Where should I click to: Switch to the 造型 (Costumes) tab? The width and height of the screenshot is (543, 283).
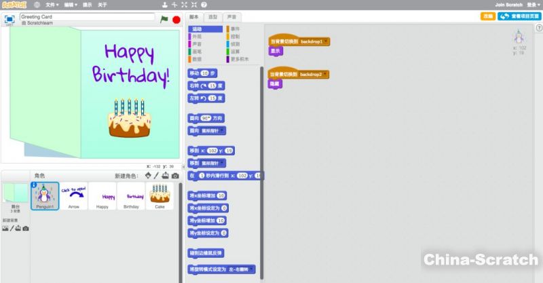tap(213, 16)
